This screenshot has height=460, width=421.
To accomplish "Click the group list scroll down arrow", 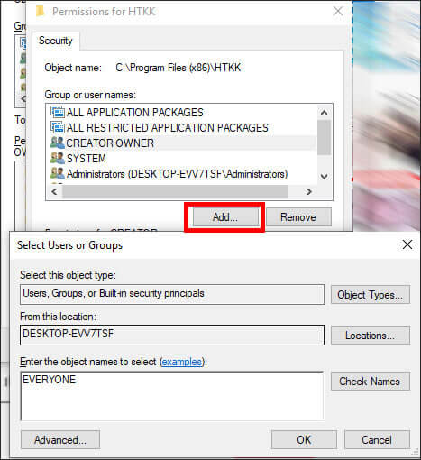I will pos(324,177).
